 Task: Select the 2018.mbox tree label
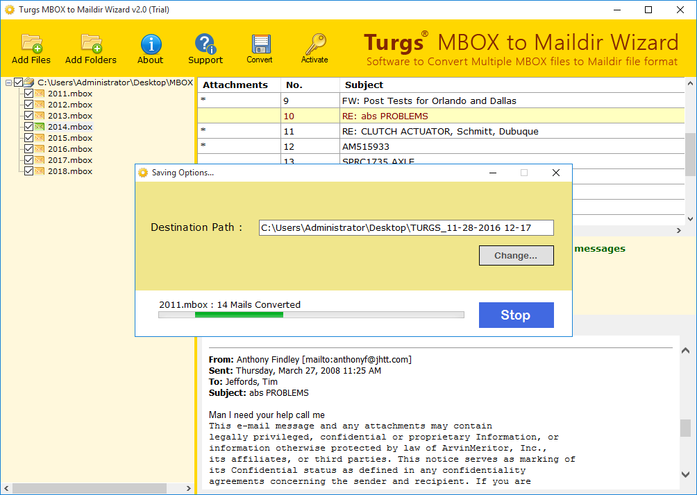tap(70, 171)
